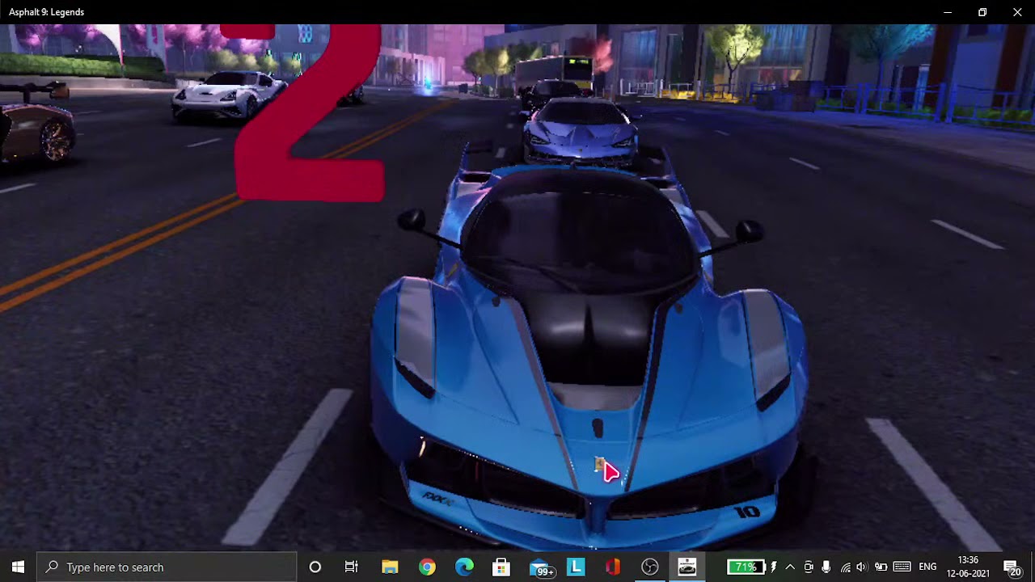Screen dimensions: 1035x582
Task: Open Google Chrome from the taskbar
Action: (x=427, y=567)
